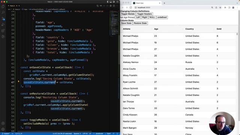
Task: Click the Save State button
Action: point(126,23)
